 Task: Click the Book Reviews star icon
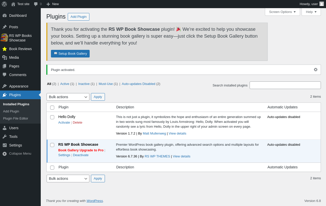[x=5, y=49]
